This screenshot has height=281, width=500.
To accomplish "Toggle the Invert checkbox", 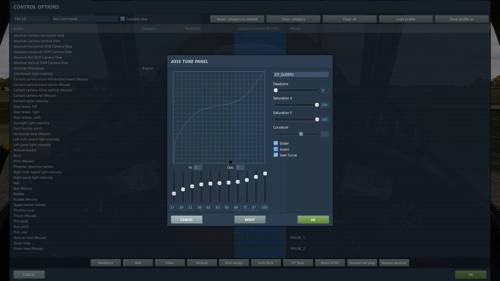I will coord(276,149).
